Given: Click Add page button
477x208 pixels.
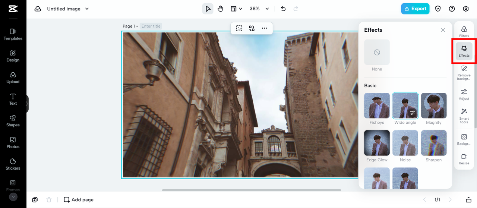Looking at the screenshot, I should (x=79, y=200).
